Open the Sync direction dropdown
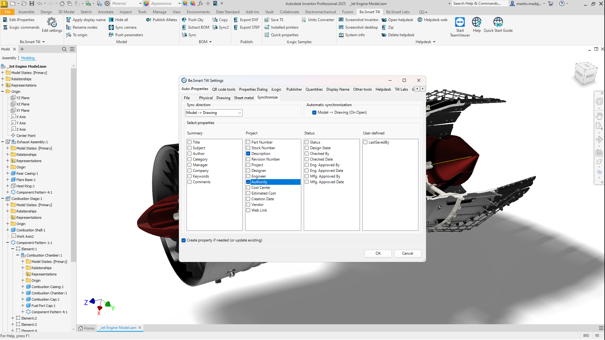 (x=214, y=113)
